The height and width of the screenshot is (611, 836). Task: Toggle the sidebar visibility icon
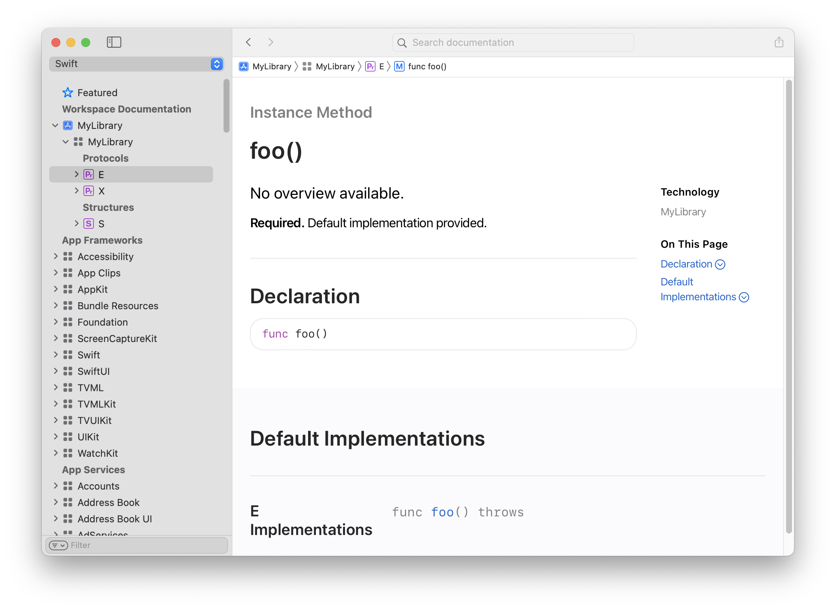pos(114,42)
